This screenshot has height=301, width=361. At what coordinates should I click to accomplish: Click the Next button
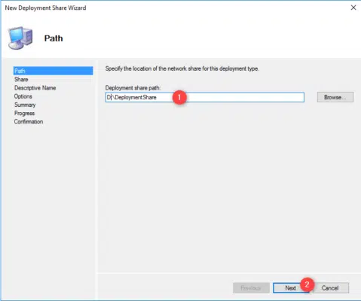pos(291,288)
